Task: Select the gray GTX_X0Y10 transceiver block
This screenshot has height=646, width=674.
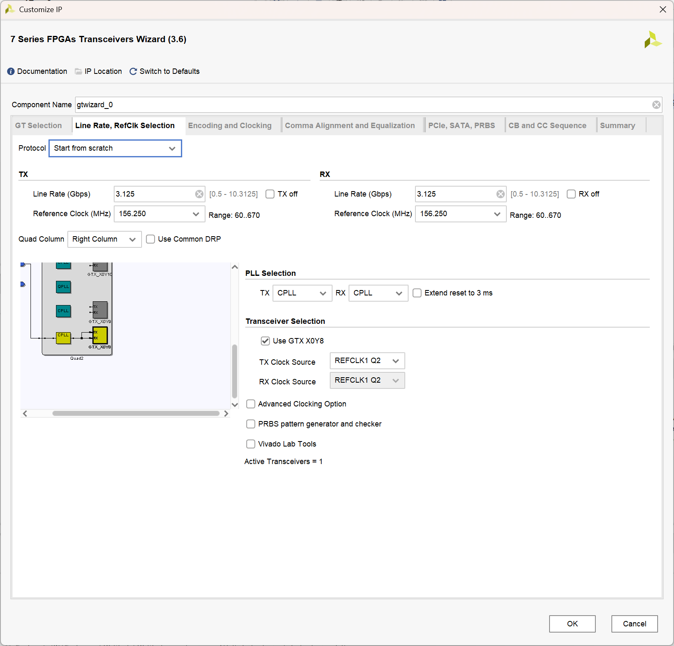Action: [x=100, y=267]
